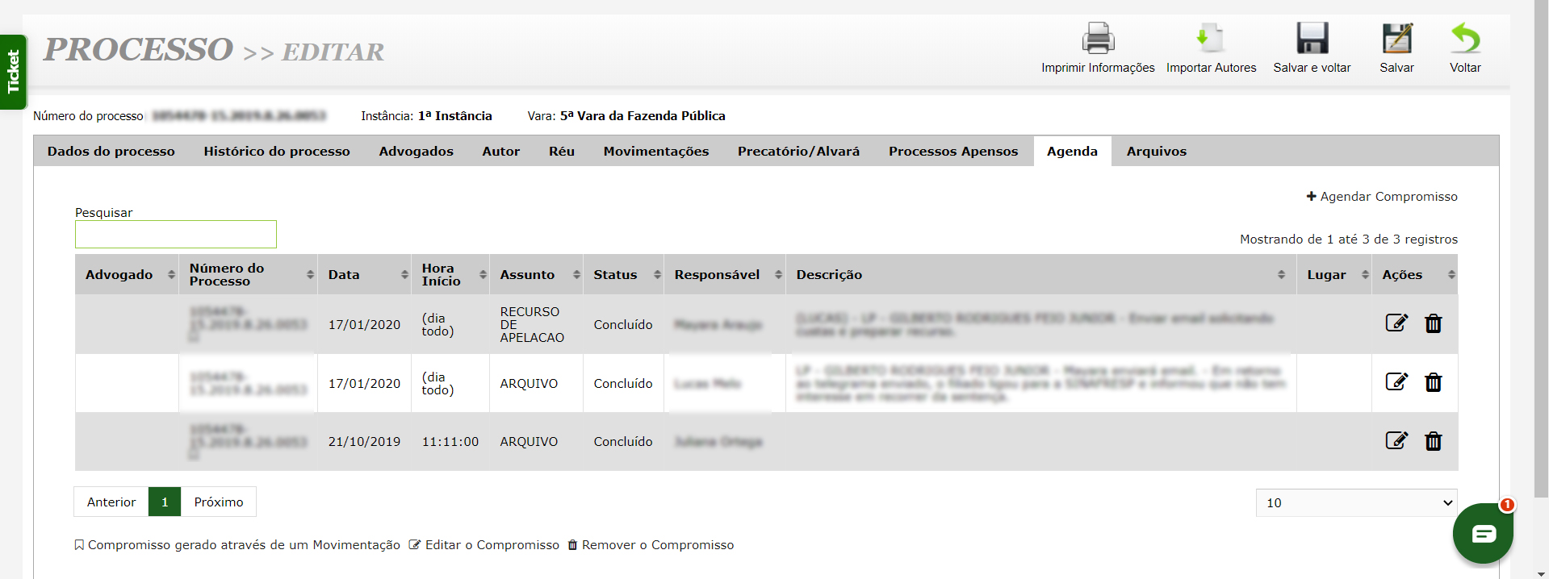1549x579 pixels.
Task: Edit the RECURSO DE APELACAO appointment
Action: 1396,323
